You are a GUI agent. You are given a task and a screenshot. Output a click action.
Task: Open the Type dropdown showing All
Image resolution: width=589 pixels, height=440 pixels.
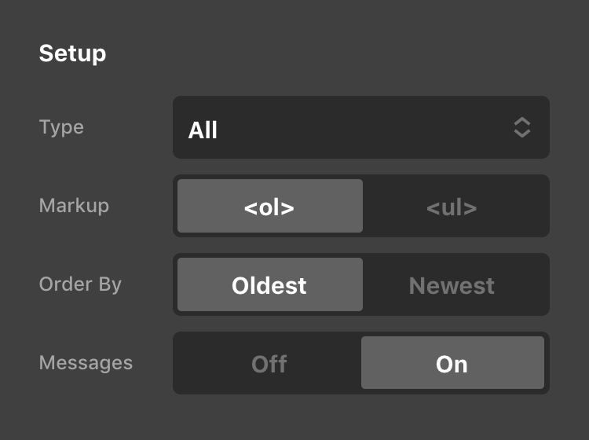360,127
